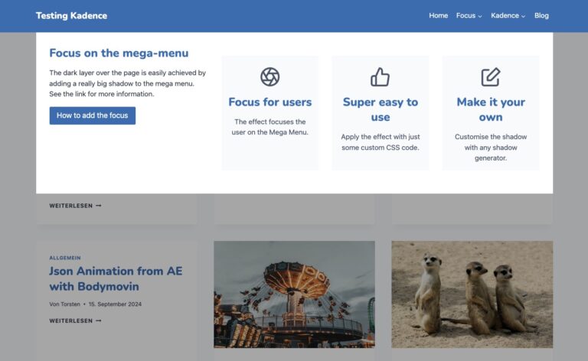Click the Weiterlesen link just below the mega menu
This screenshot has width=588, height=361.
[75, 205]
